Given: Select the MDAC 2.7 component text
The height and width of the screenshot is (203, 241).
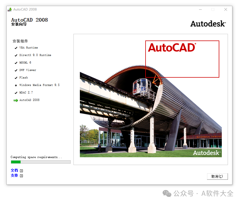Looking at the screenshot, I should 26,93.
